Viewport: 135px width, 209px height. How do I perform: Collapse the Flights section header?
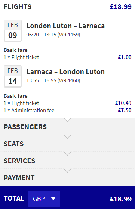pos(18,7)
